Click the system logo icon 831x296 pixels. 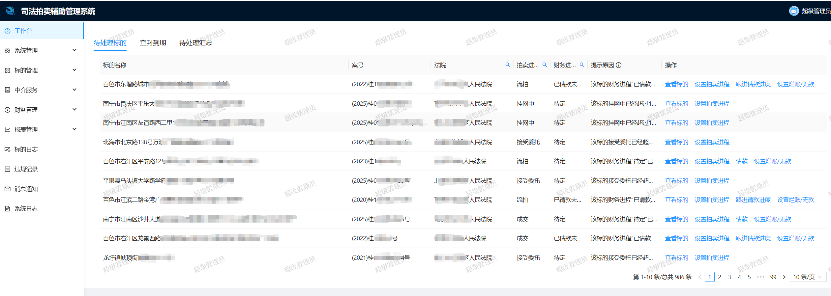point(11,11)
